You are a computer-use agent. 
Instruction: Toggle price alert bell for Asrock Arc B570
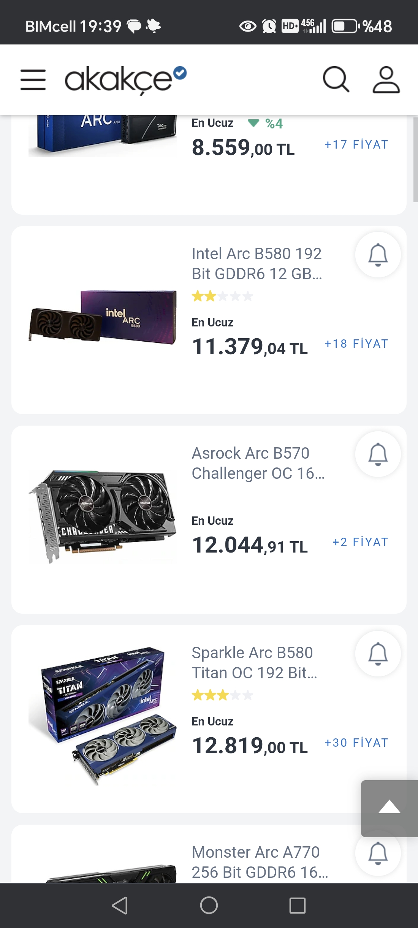point(378,454)
